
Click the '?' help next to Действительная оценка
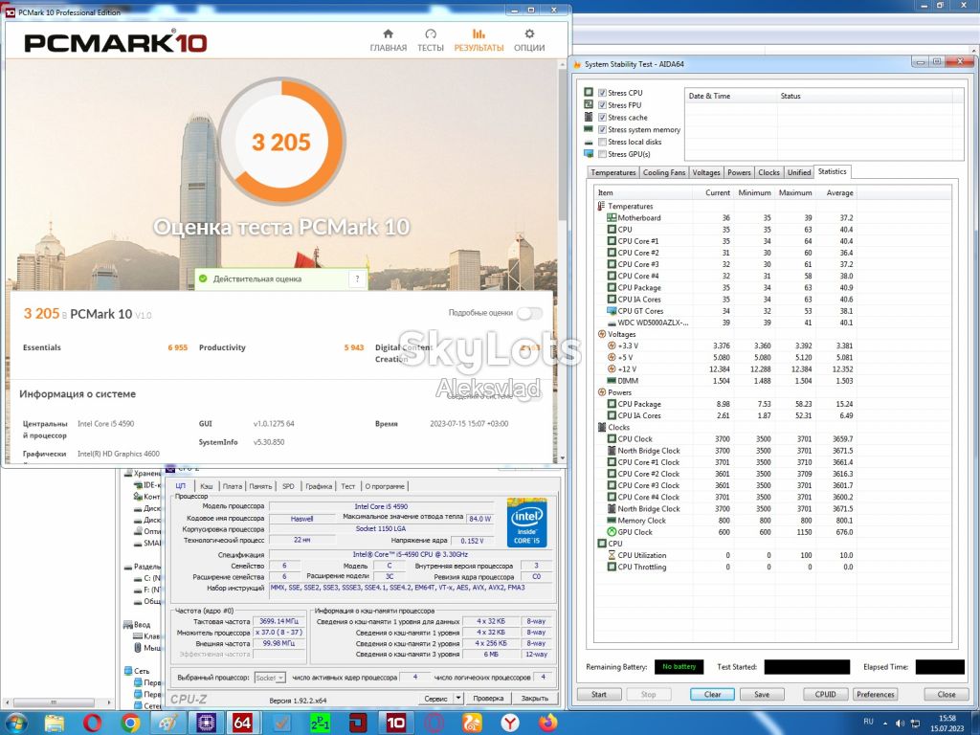pos(357,278)
